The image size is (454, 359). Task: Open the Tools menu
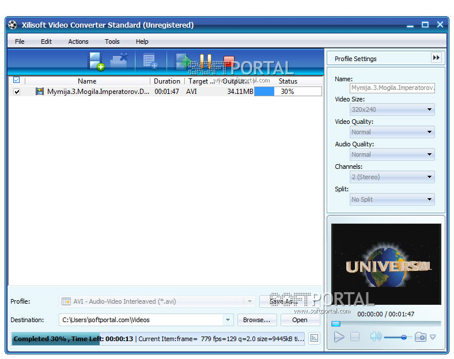pos(112,41)
